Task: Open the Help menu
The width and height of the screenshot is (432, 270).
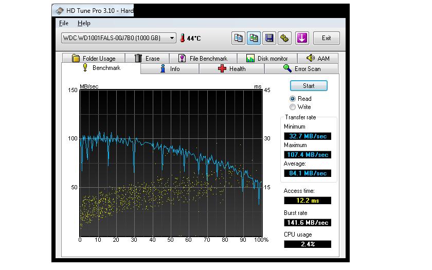Action: tap(84, 23)
